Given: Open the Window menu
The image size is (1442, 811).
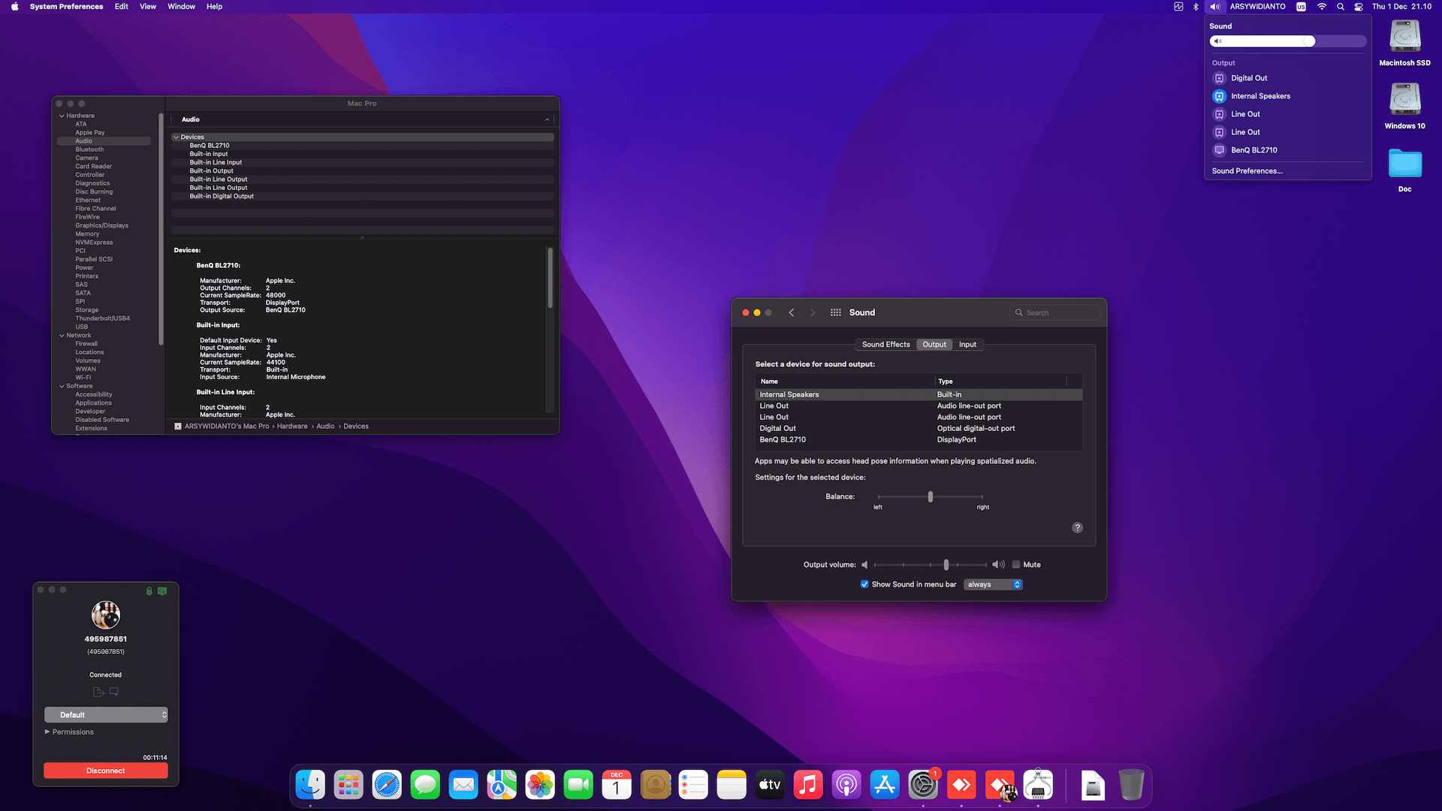Looking at the screenshot, I should tap(181, 7).
